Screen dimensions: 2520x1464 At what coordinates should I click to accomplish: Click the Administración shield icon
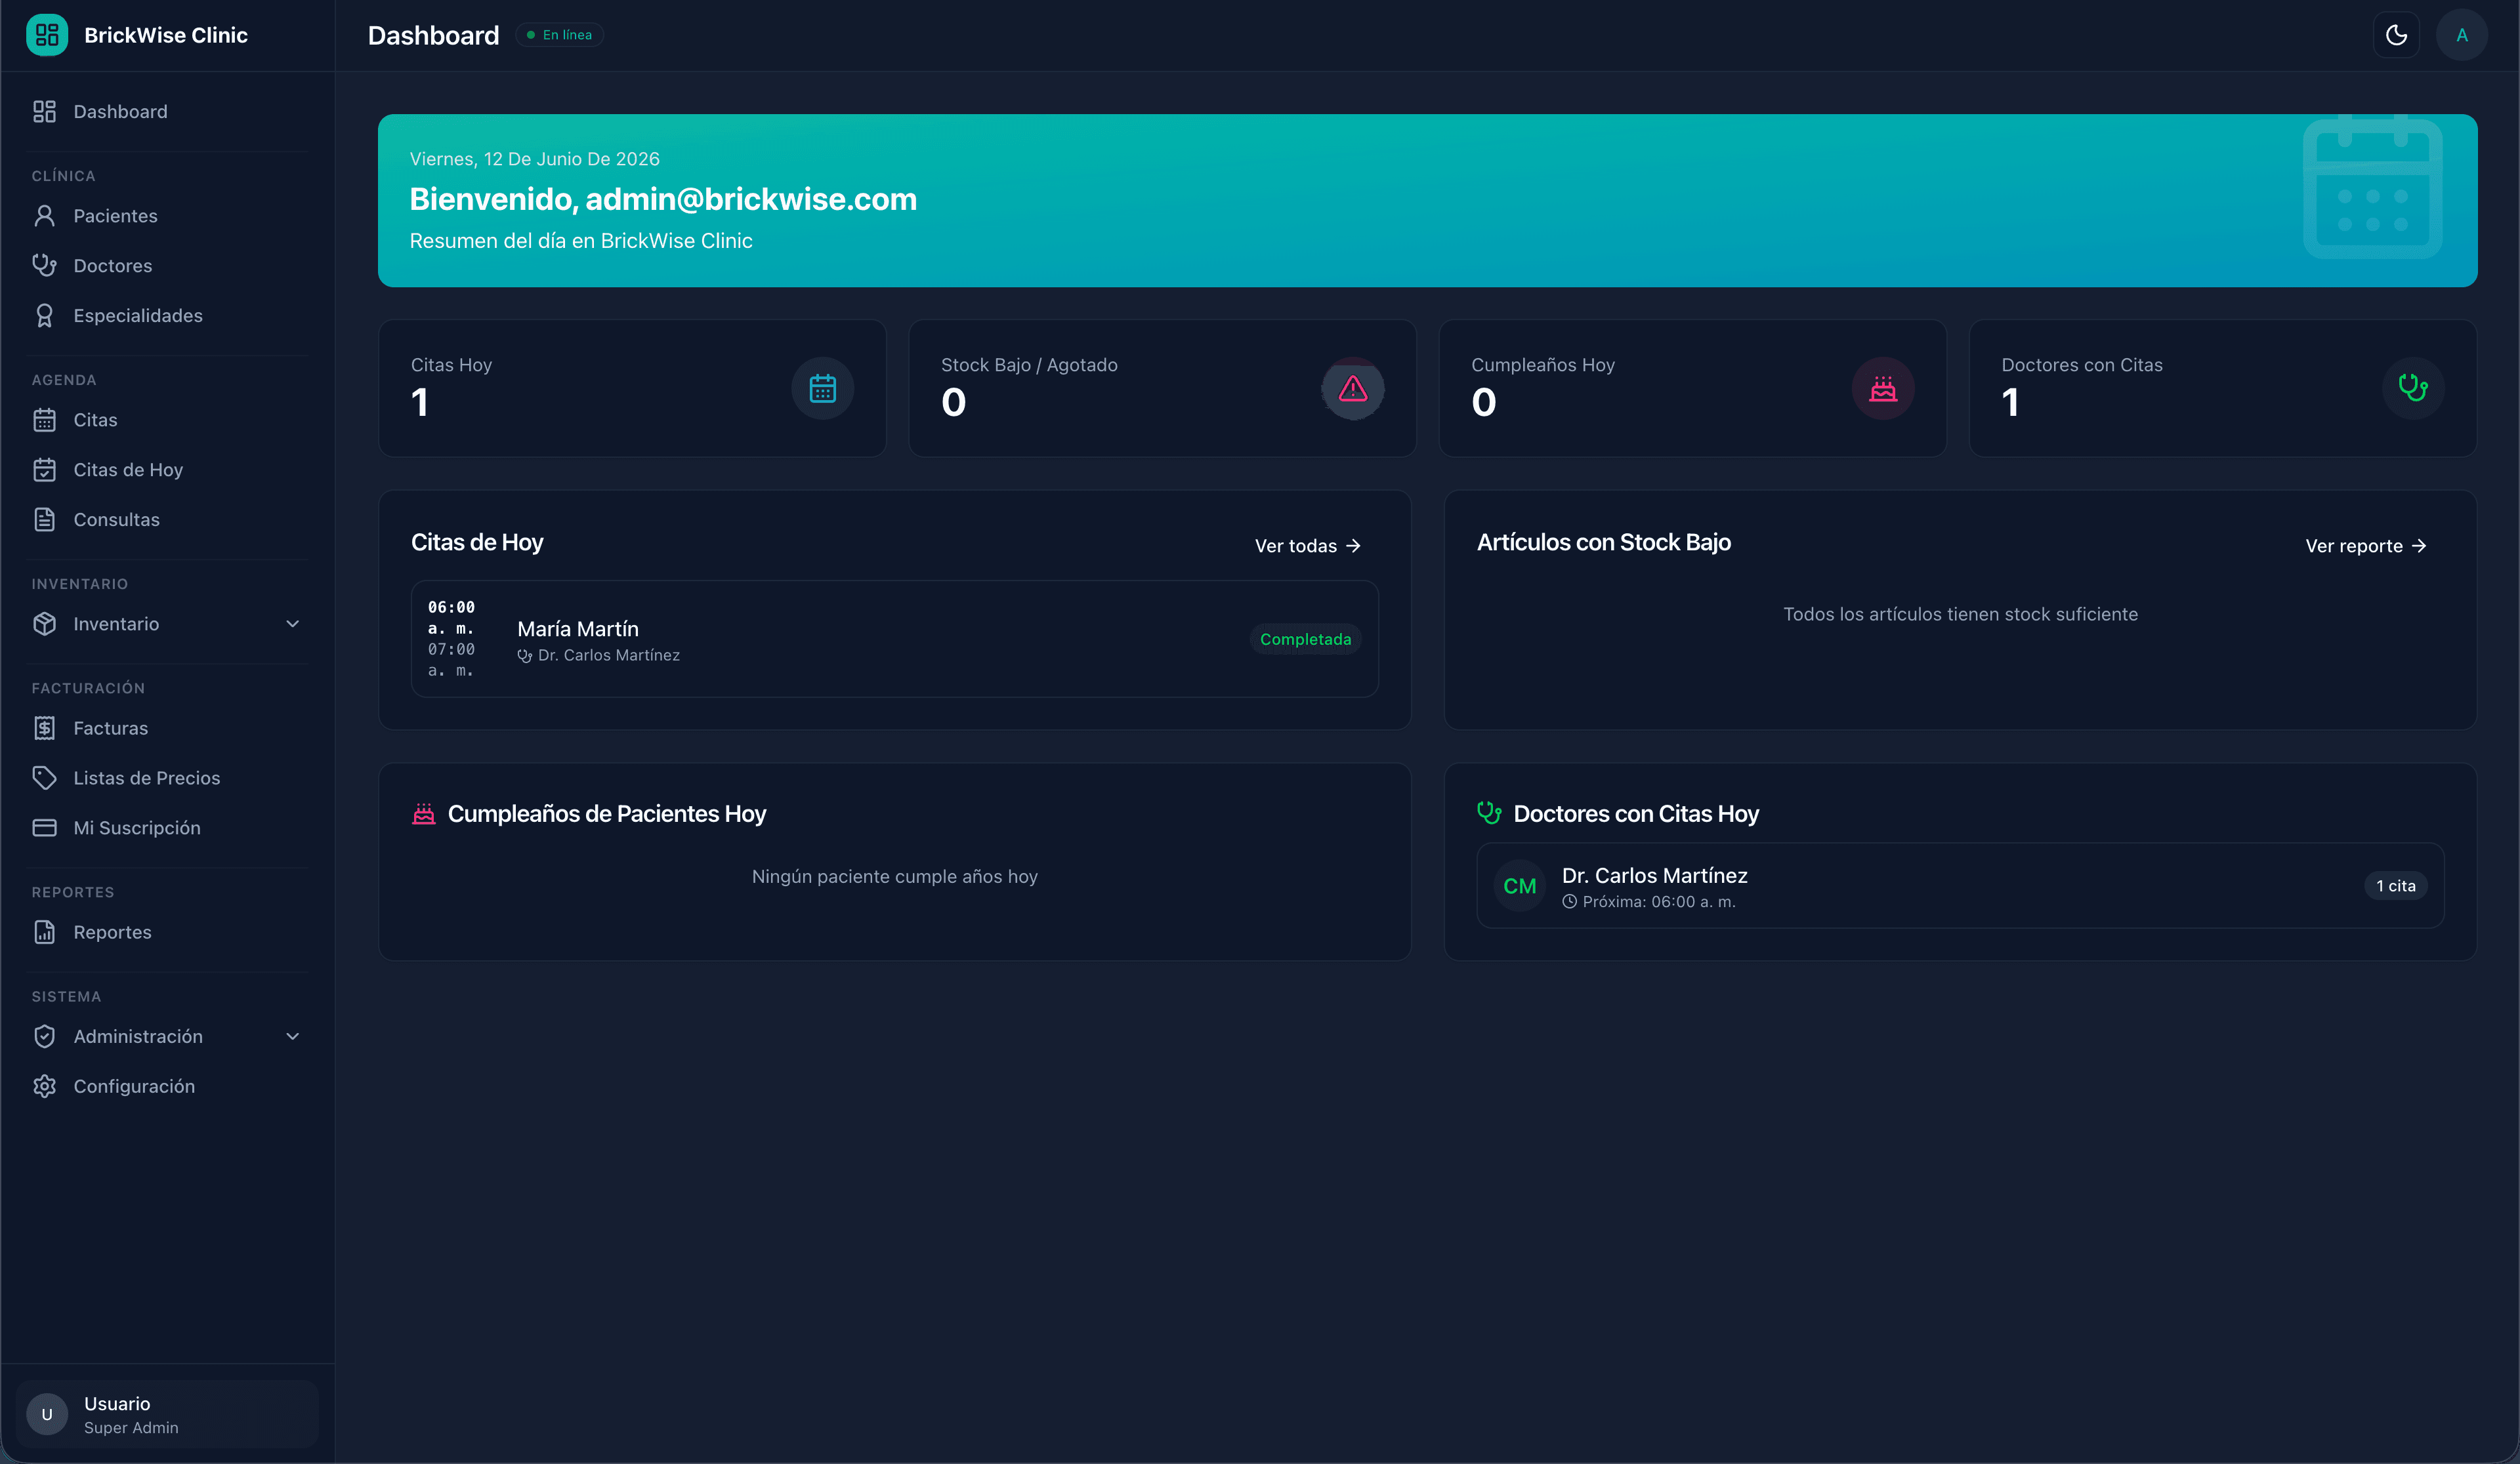[44, 1036]
